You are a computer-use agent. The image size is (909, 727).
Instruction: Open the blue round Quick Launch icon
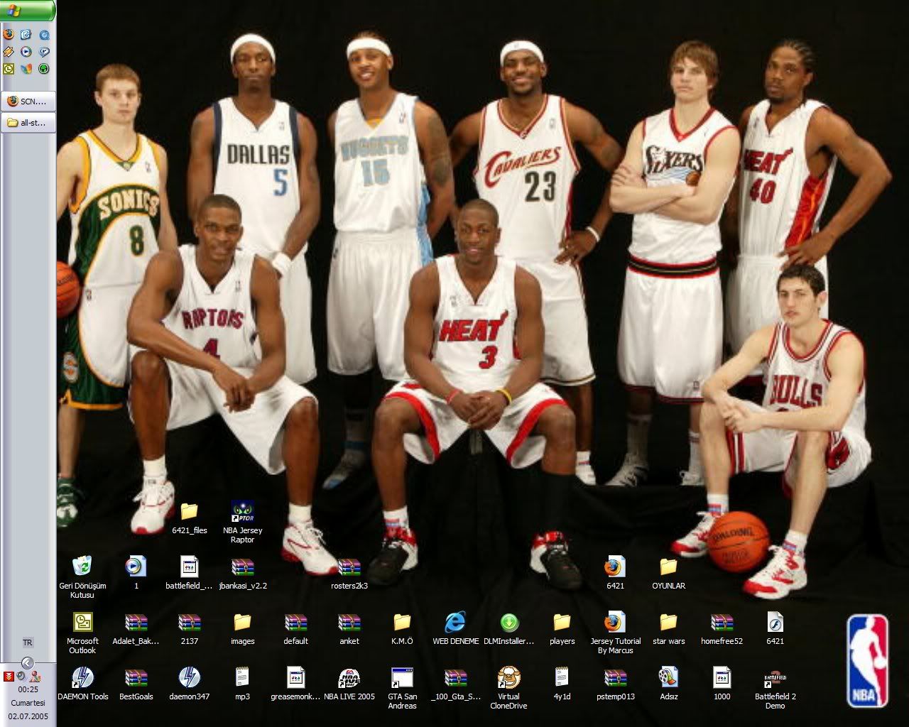tap(44, 34)
